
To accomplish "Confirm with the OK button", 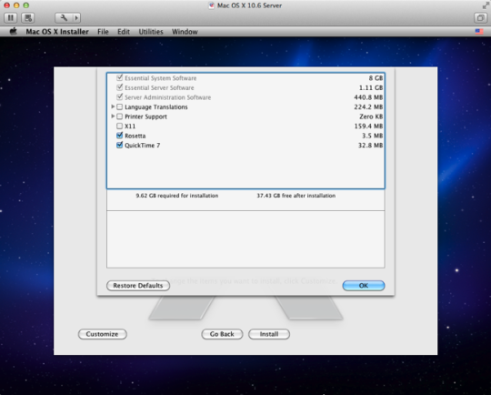I will (x=364, y=286).
